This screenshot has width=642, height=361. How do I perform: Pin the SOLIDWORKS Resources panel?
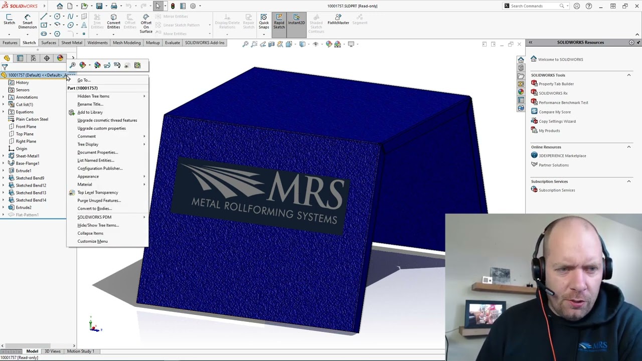[x=638, y=43]
